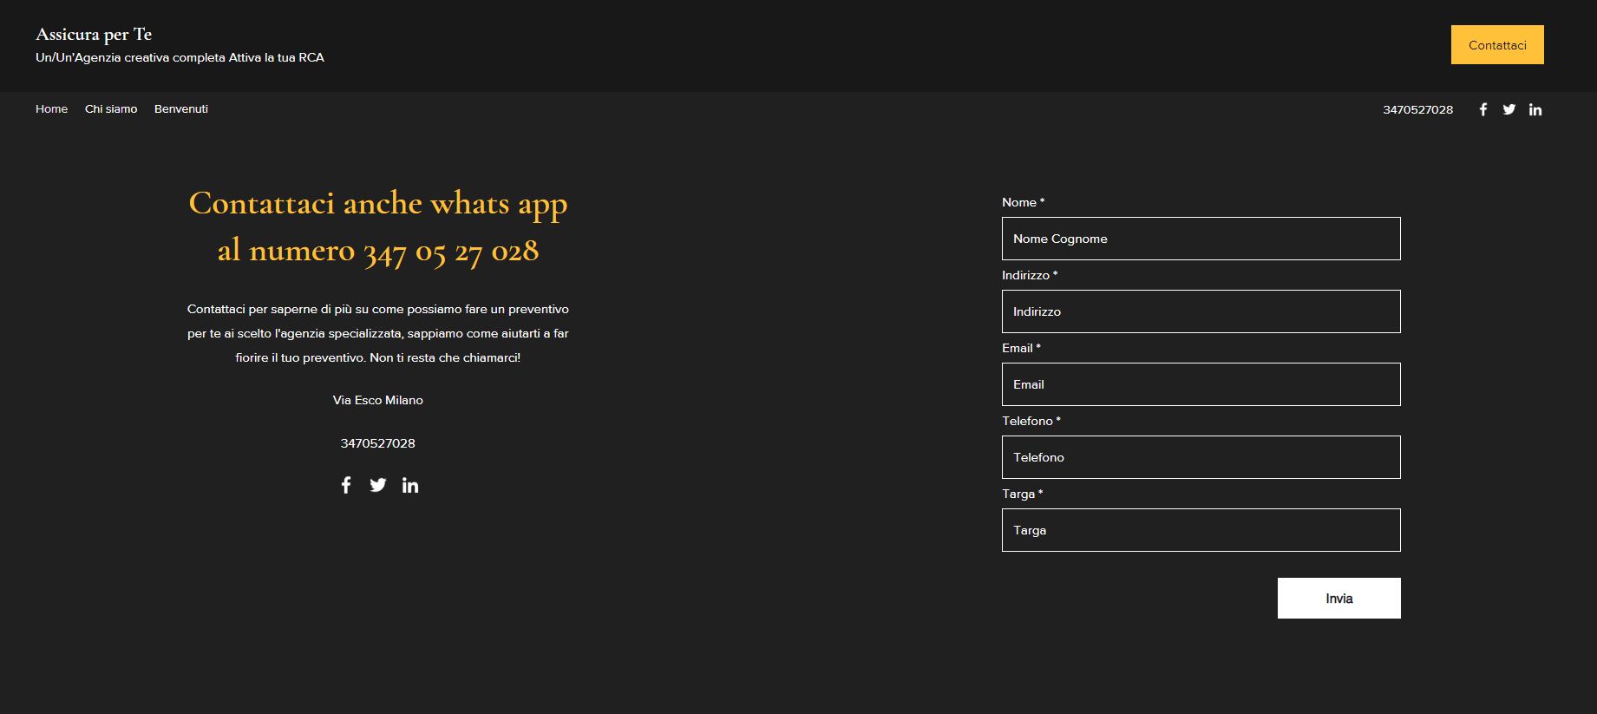Screen dimensions: 1597x714
Task: Open the Chi siamo page
Action: tap(111, 109)
